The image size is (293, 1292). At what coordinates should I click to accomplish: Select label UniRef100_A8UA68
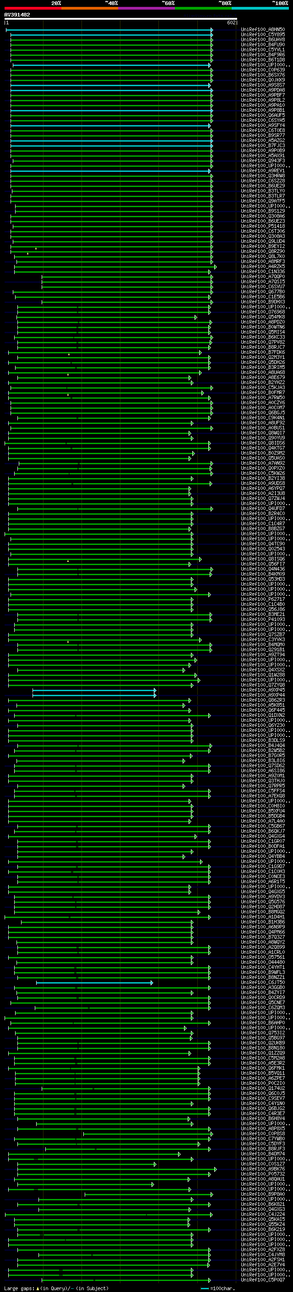click(263, 373)
